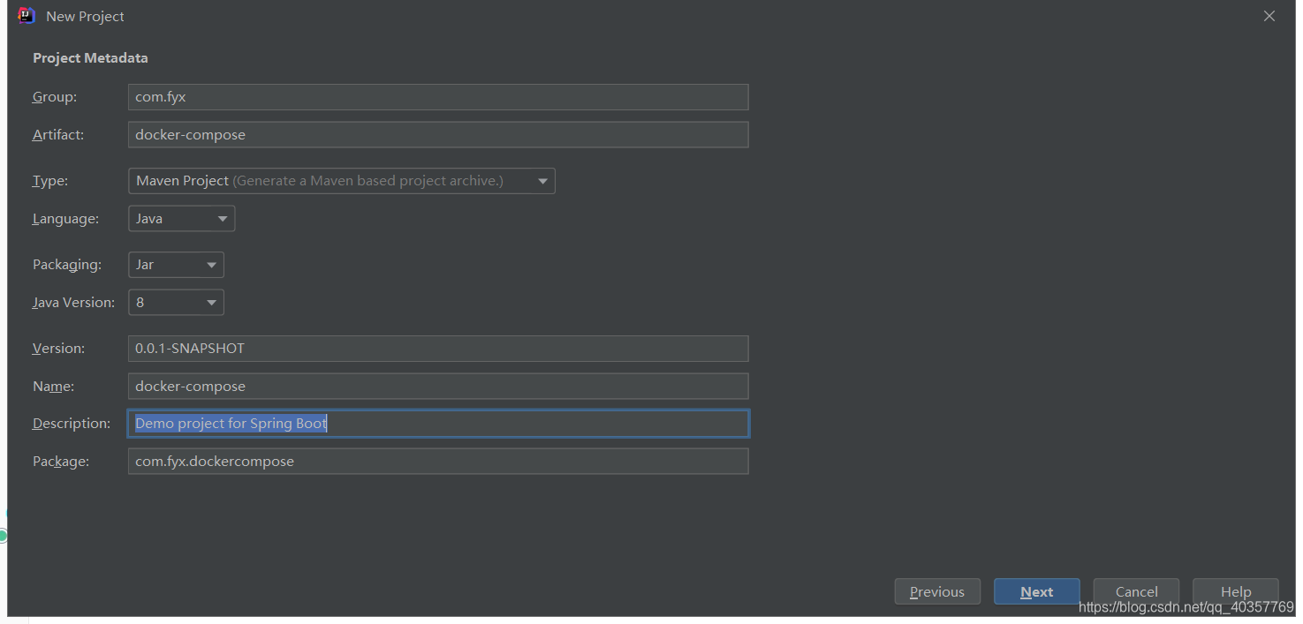Close the New Project dialog
The image size is (1303, 624).
1269,16
